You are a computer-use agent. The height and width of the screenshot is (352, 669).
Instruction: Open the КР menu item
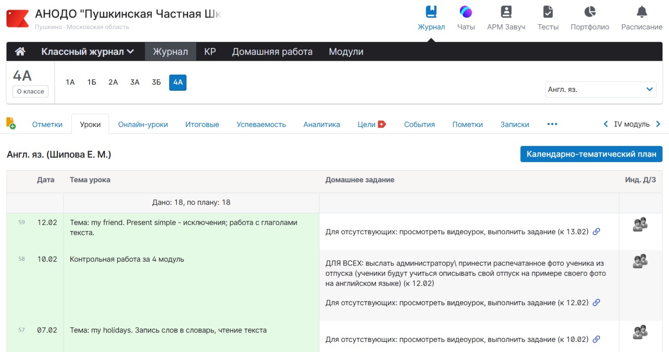210,51
